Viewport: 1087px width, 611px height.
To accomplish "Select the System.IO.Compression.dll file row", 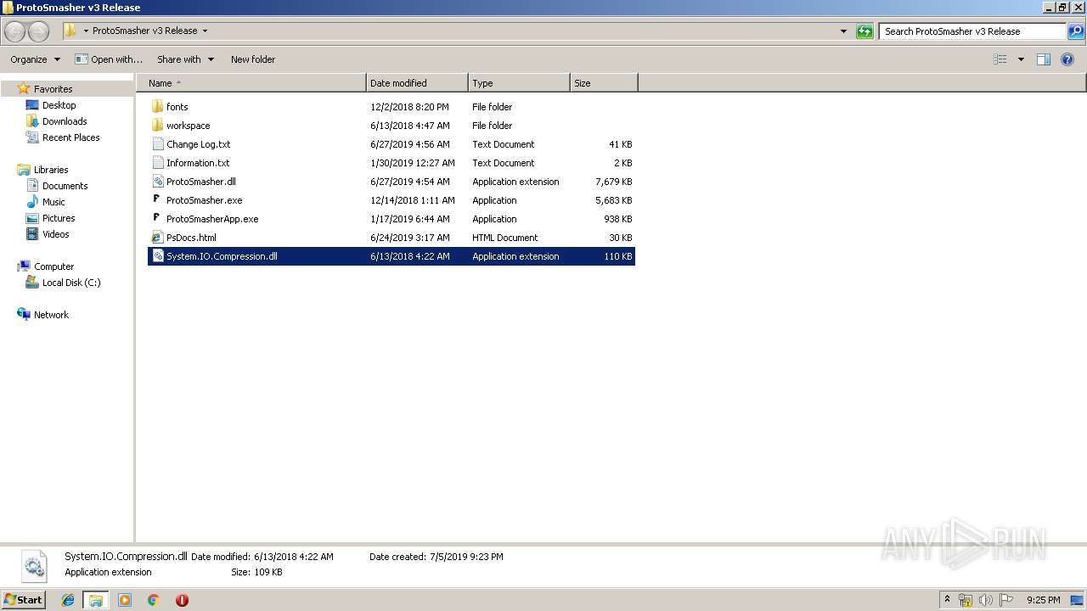I will click(391, 256).
